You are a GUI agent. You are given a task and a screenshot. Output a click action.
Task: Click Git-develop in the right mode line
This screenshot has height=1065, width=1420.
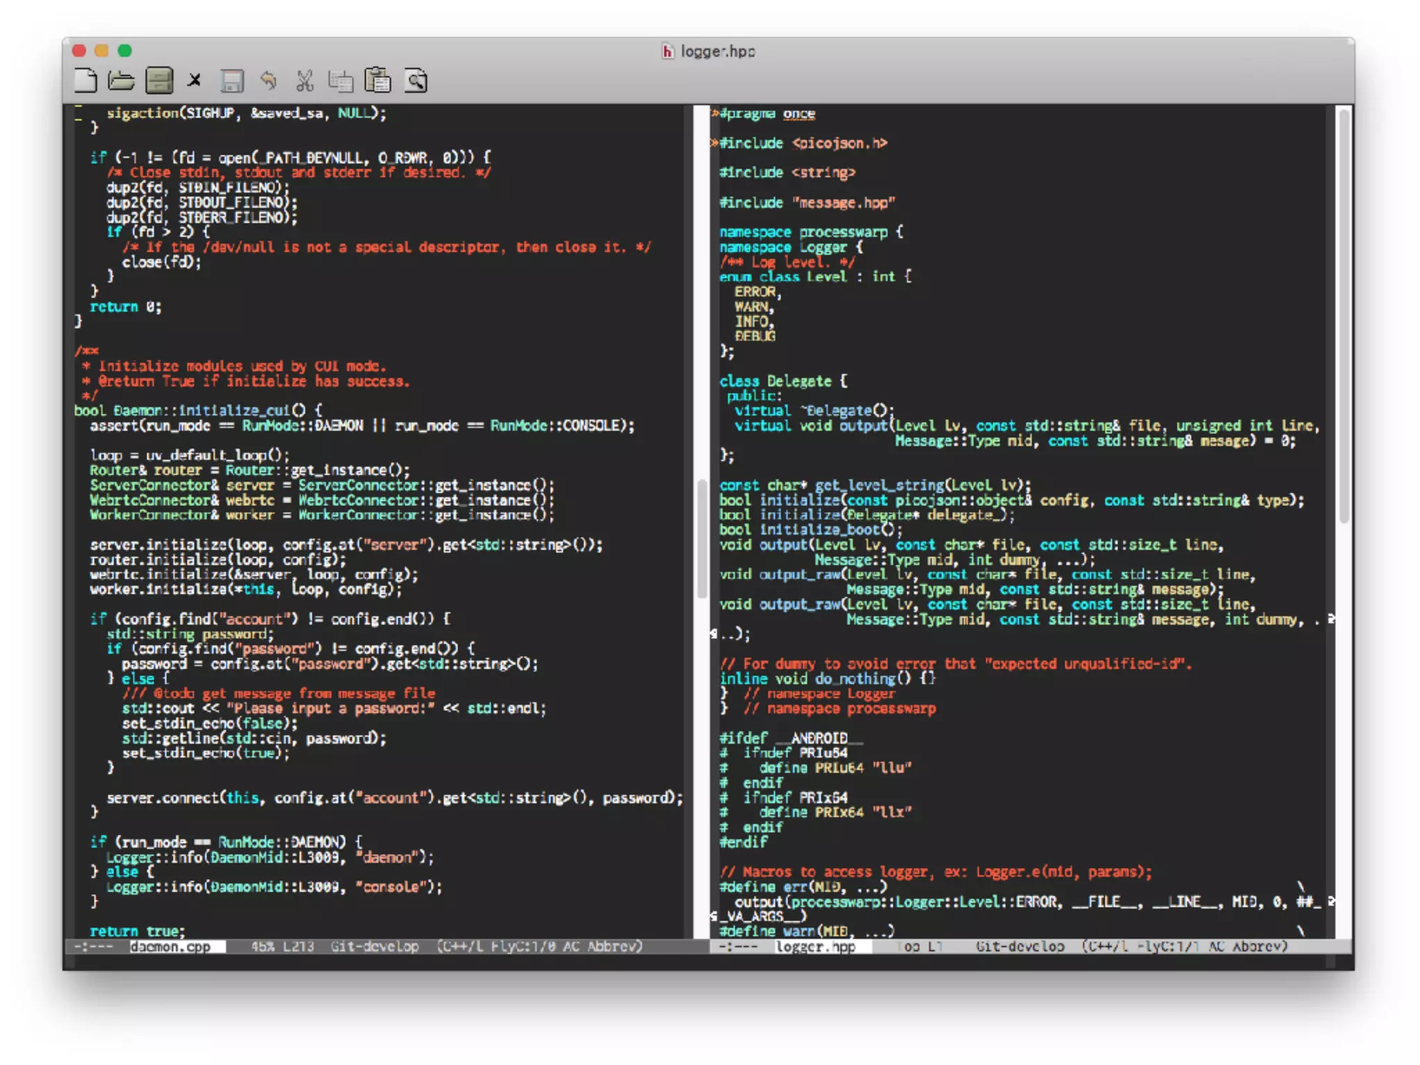tap(1019, 946)
